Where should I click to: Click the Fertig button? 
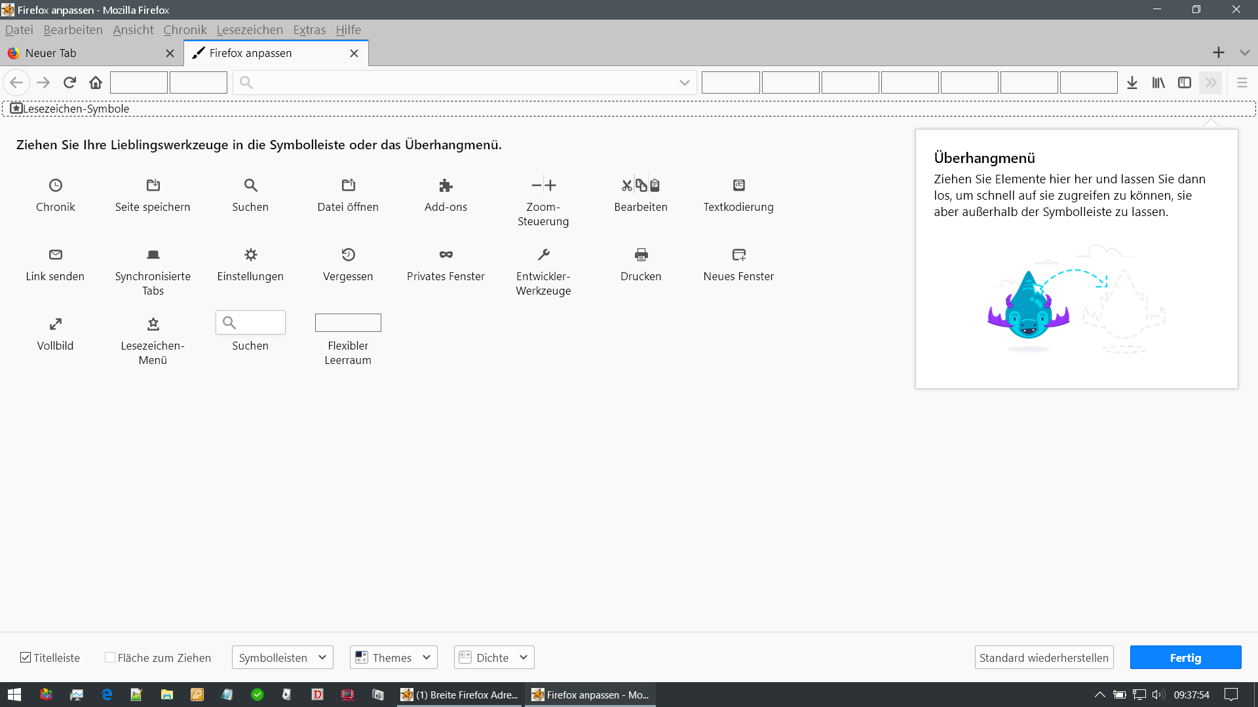pos(1185,657)
